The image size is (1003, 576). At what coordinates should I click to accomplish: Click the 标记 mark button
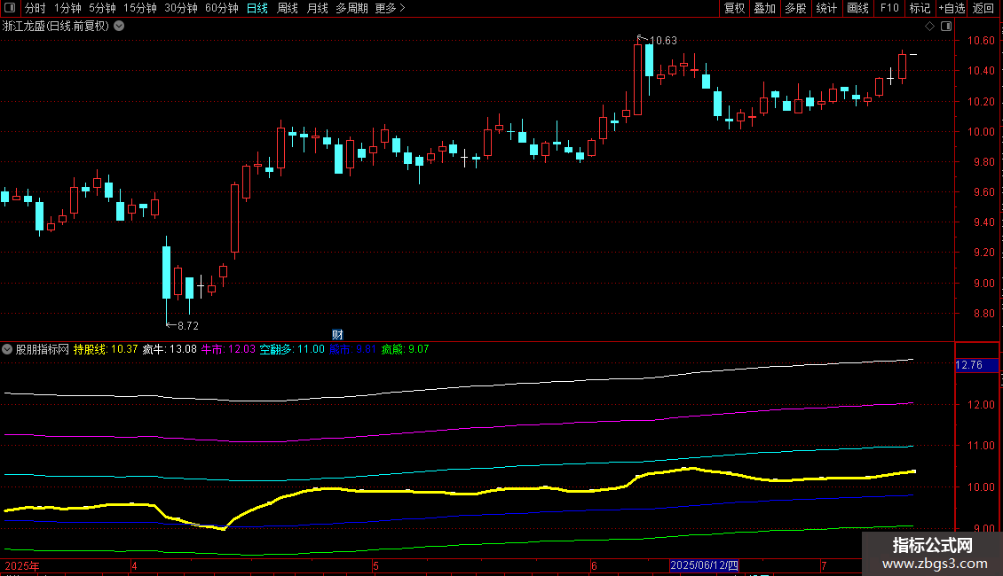coord(920,8)
